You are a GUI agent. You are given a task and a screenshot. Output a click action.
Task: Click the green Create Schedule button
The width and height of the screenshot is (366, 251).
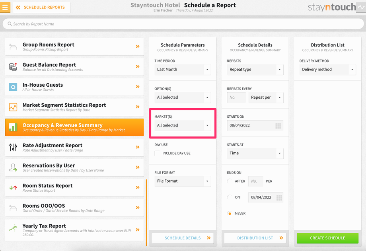[327, 238]
